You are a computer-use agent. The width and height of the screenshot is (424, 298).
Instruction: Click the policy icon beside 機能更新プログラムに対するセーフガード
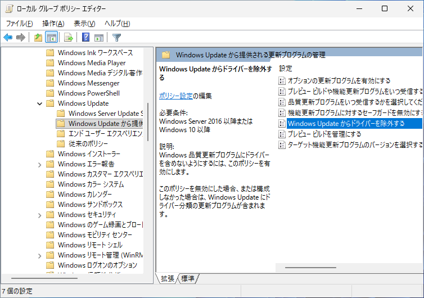coord(282,112)
